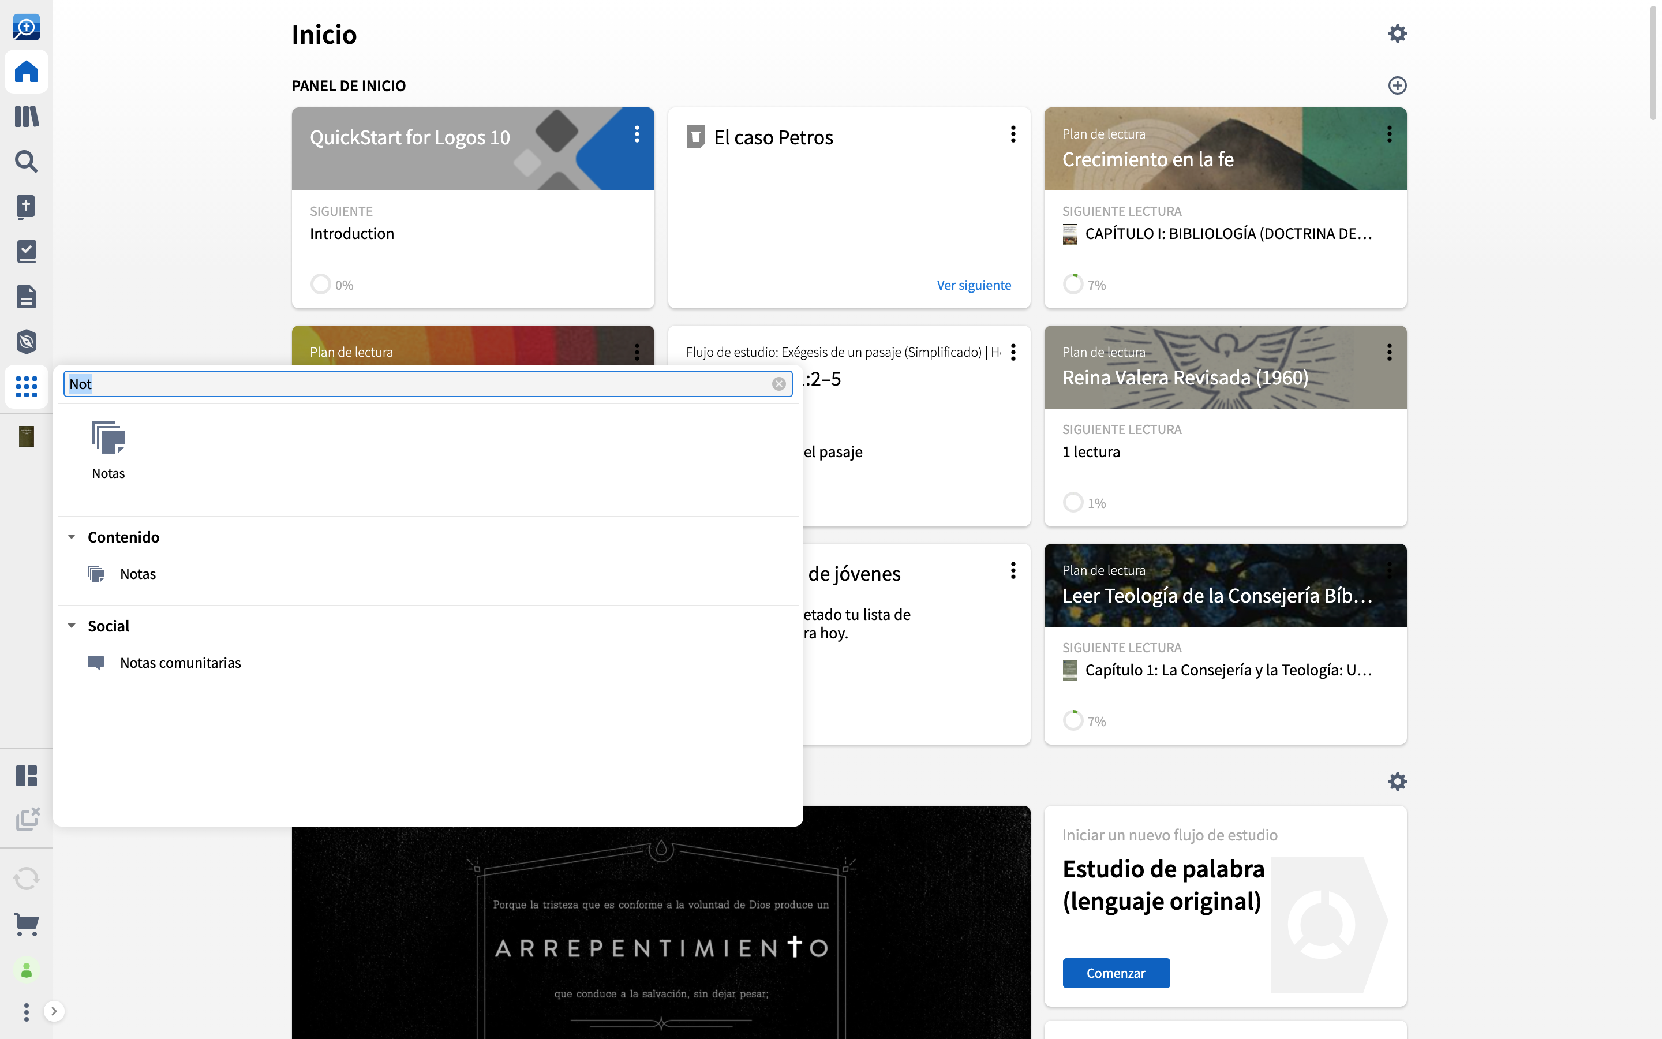This screenshot has height=1039, width=1662.
Task: Open El caso Petros card menu
Action: [1013, 134]
